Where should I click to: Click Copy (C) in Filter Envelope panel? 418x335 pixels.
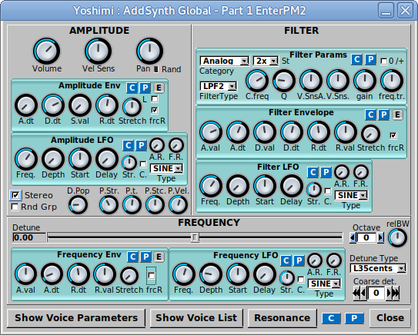[x=370, y=114]
